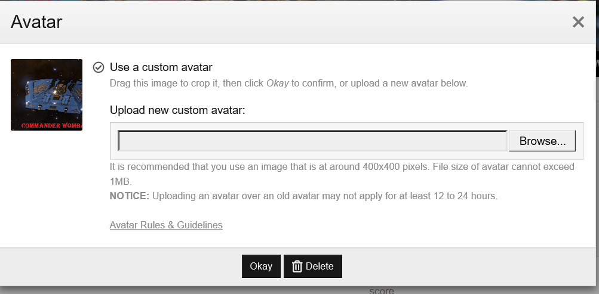Image resolution: width=599 pixels, height=294 pixels.
Task: Open the Avatar Rules & Guidelines link
Action: (x=166, y=225)
